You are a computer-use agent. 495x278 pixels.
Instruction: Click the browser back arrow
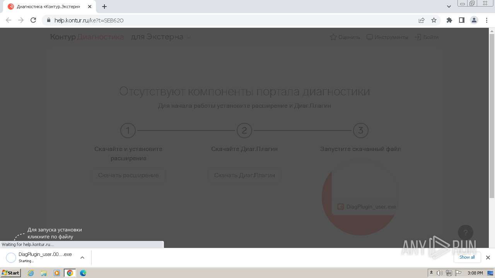(x=9, y=20)
